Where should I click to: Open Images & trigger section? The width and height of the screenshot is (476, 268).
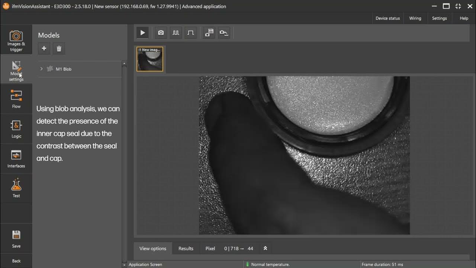(16, 40)
